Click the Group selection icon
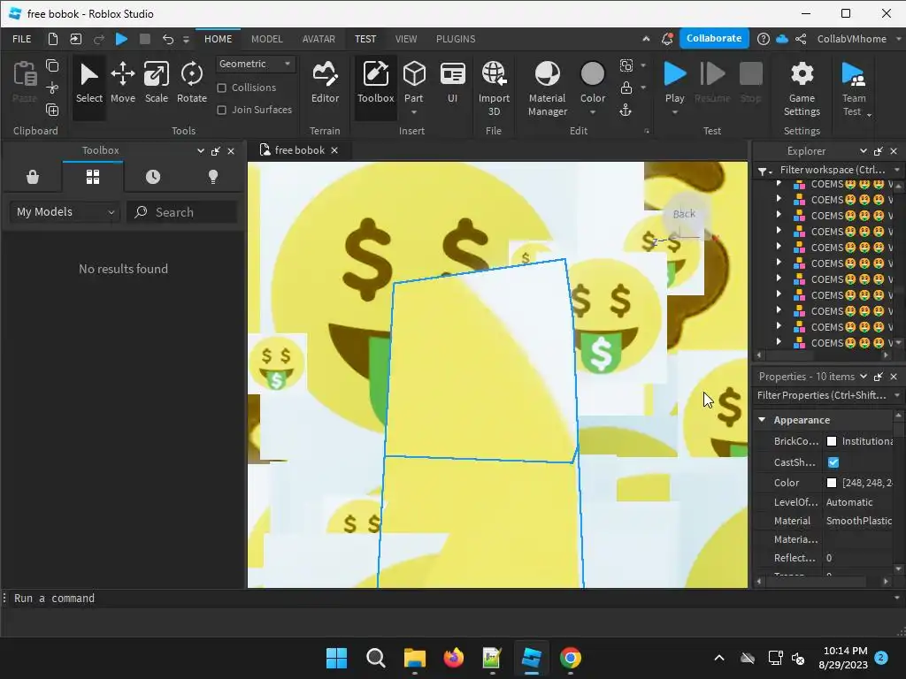This screenshot has width=906, height=679. pos(626,65)
